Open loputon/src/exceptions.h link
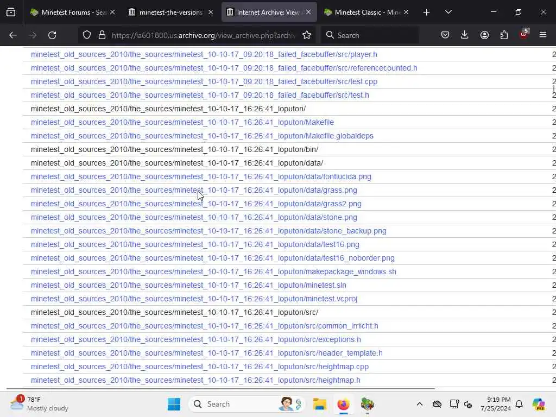 195,340
